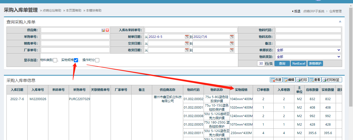Image resolution: width=353 pixels, height=140 pixels.
Task: Click the 查询 search button
Action: click(x=282, y=64)
